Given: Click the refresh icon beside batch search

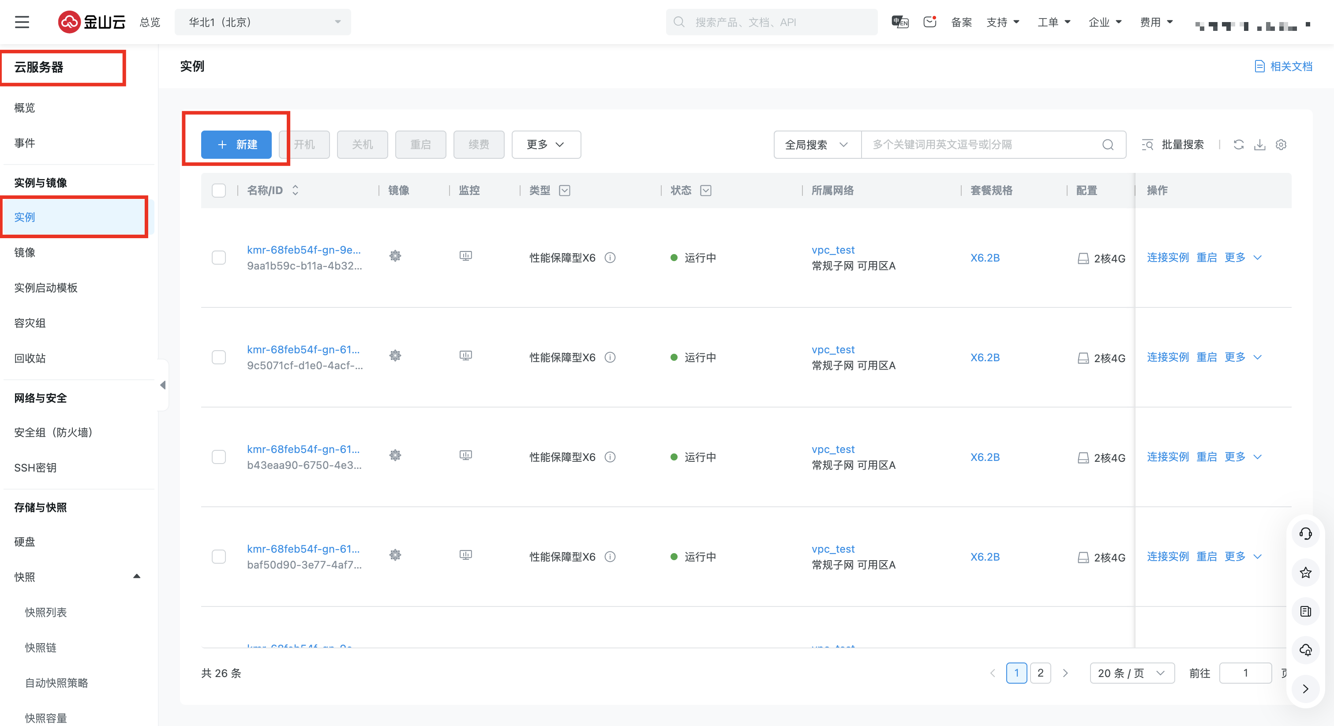Looking at the screenshot, I should tap(1238, 145).
